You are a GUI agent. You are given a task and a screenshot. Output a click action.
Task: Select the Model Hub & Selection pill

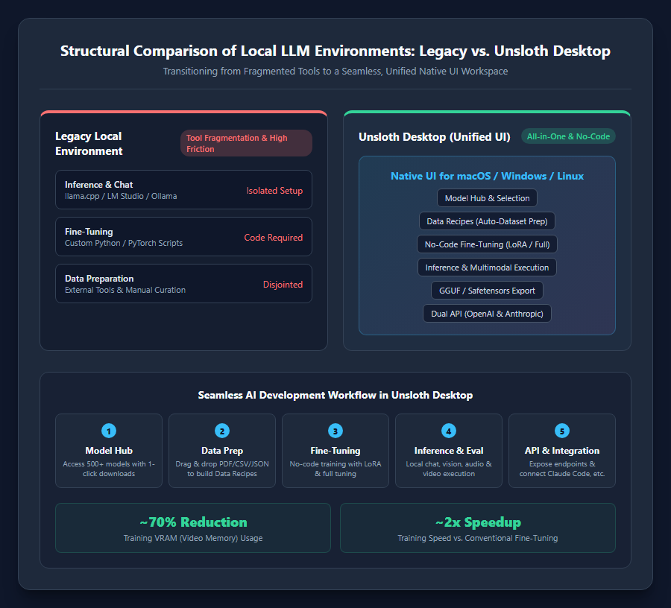pyautogui.click(x=487, y=198)
